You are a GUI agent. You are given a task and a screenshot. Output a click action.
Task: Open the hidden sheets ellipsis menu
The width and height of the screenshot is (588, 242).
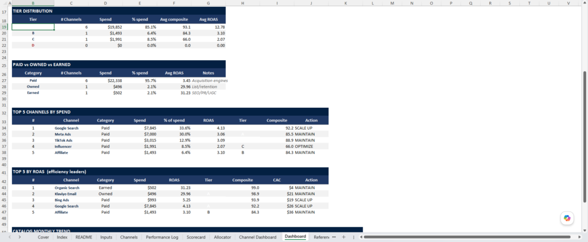tap(334, 237)
